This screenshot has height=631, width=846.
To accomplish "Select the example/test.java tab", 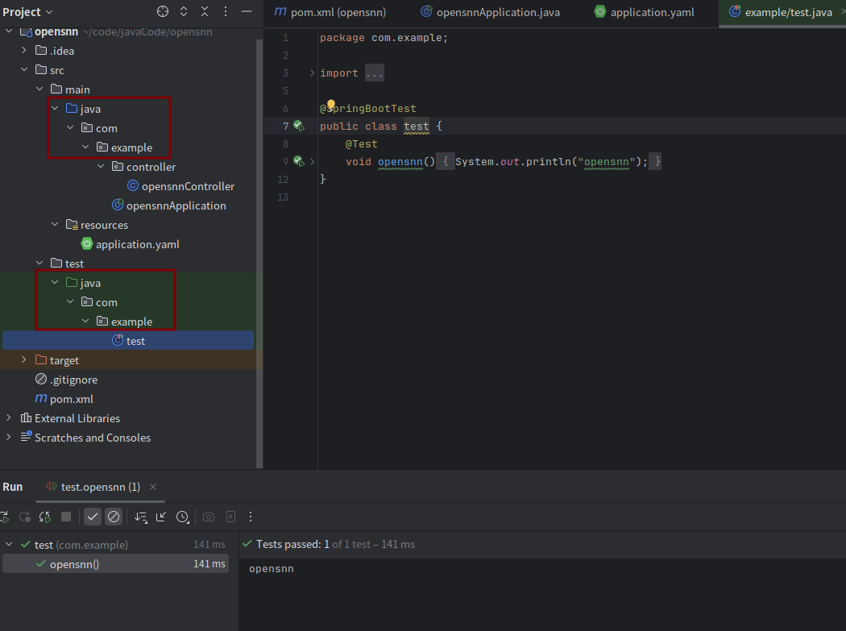I will [782, 12].
